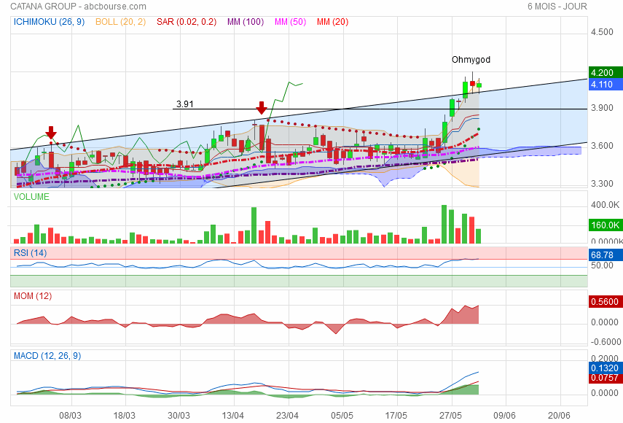Click the 05/05 date label
623x423 pixels.
[x=342, y=416]
